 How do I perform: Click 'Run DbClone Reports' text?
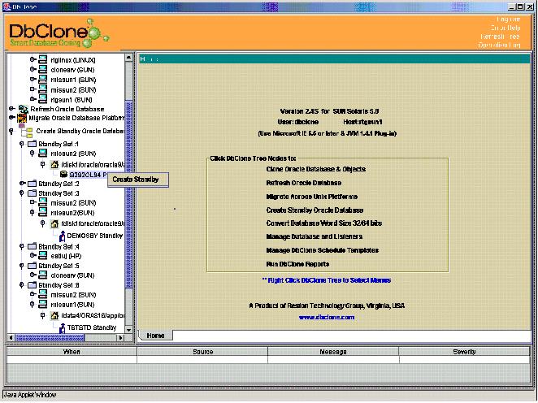(x=297, y=264)
